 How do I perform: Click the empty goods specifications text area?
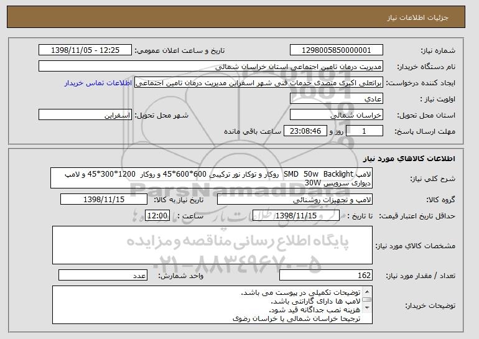click(x=212, y=245)
